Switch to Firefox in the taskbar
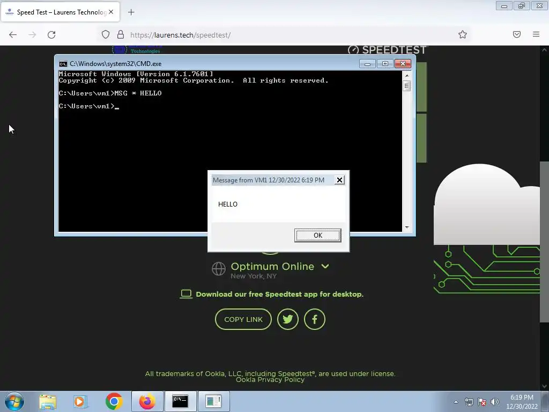 (x=147, y=401)
